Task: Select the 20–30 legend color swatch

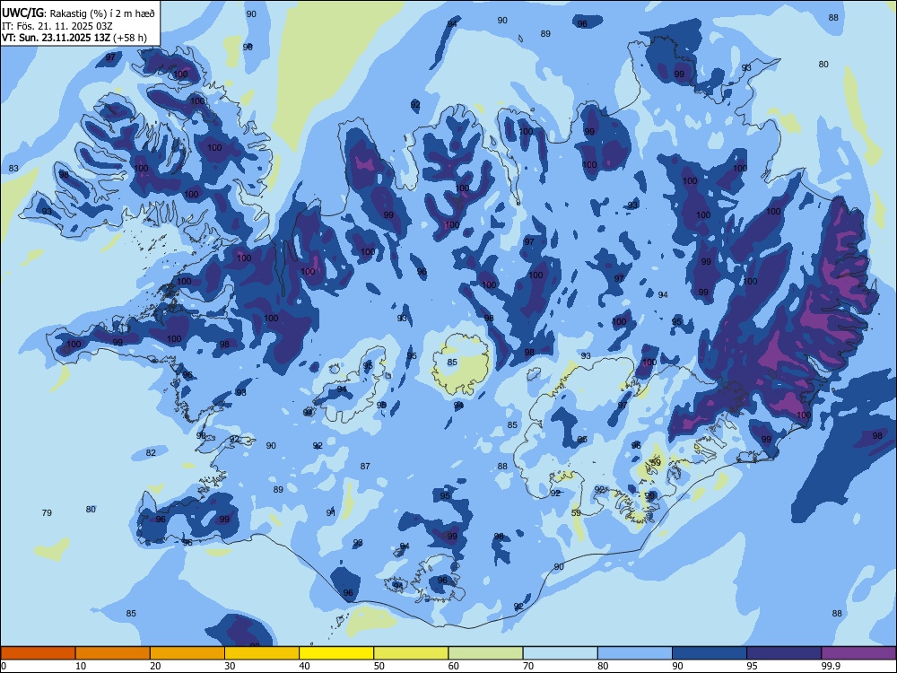Action: (187, 653)
